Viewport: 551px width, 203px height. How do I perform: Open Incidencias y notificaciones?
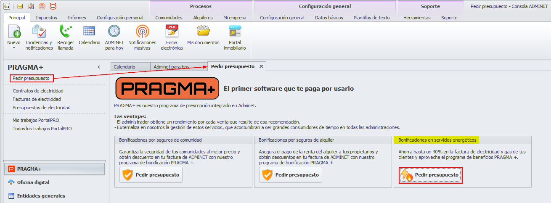(39, 37)
